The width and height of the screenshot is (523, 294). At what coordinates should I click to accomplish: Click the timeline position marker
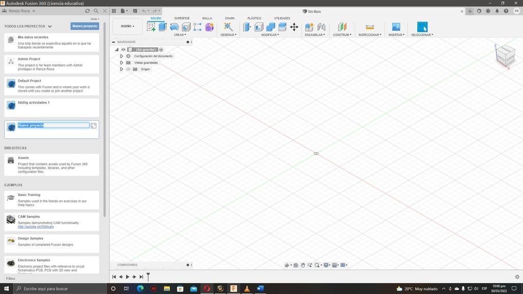point(148,276)
